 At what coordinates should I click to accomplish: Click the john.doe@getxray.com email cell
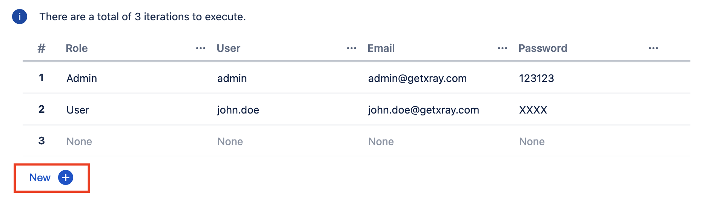[x=423, y=110]
